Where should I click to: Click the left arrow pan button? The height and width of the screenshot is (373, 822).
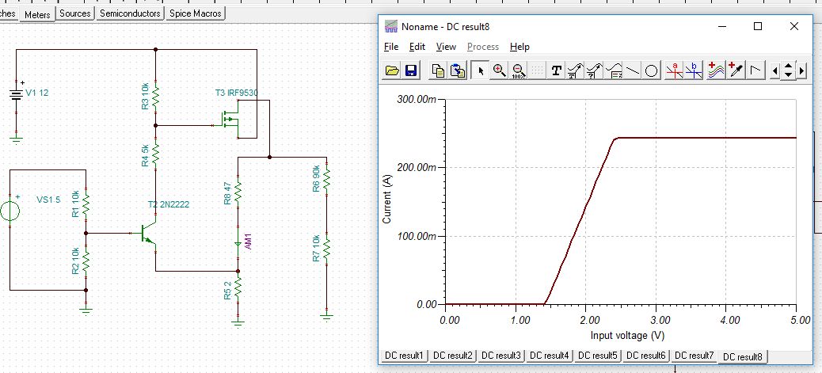point(774,70)
